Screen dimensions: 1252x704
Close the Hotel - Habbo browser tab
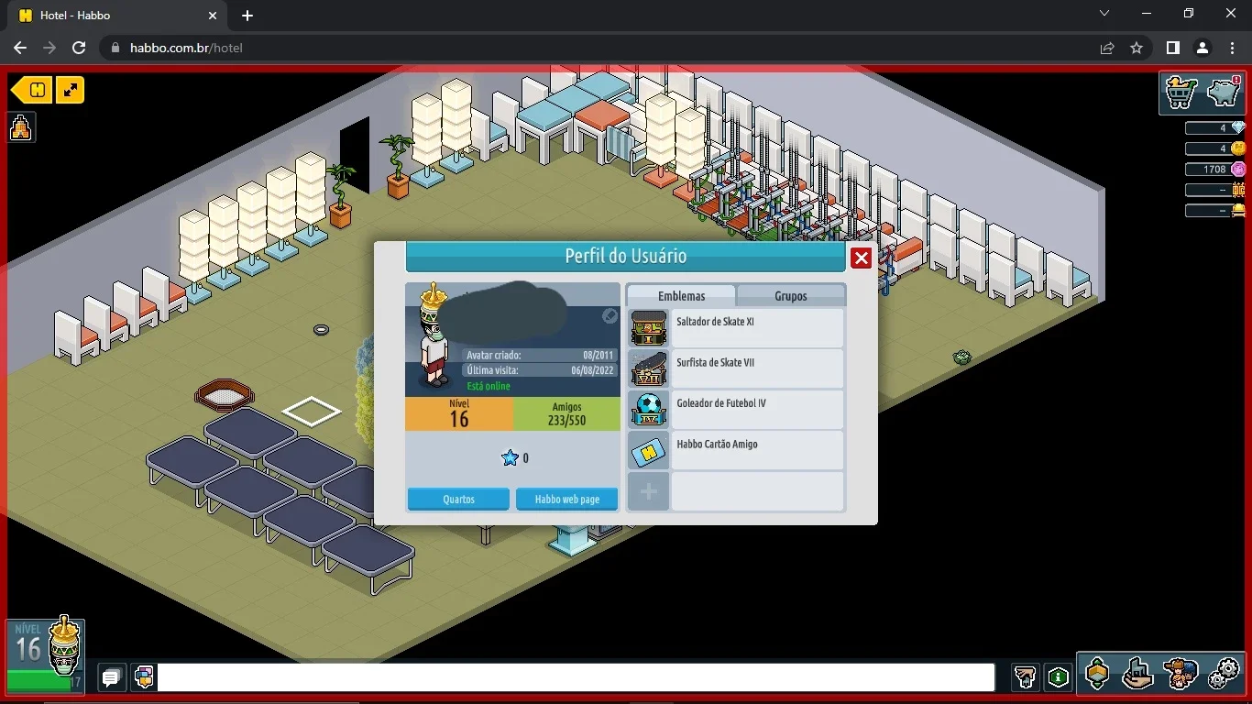pos(213,16)
